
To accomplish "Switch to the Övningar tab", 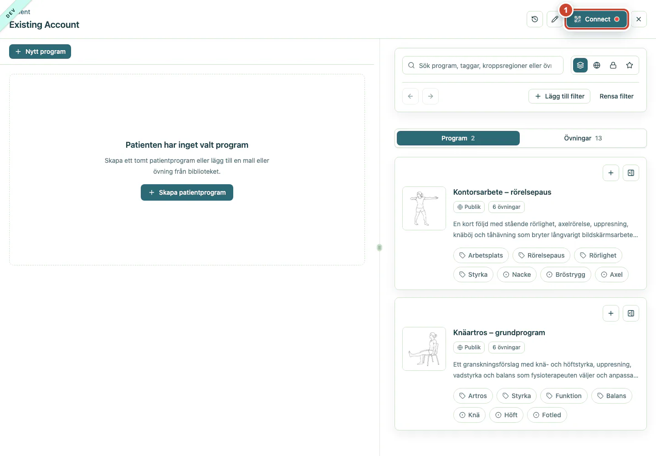I will click(x=583, y=138).
